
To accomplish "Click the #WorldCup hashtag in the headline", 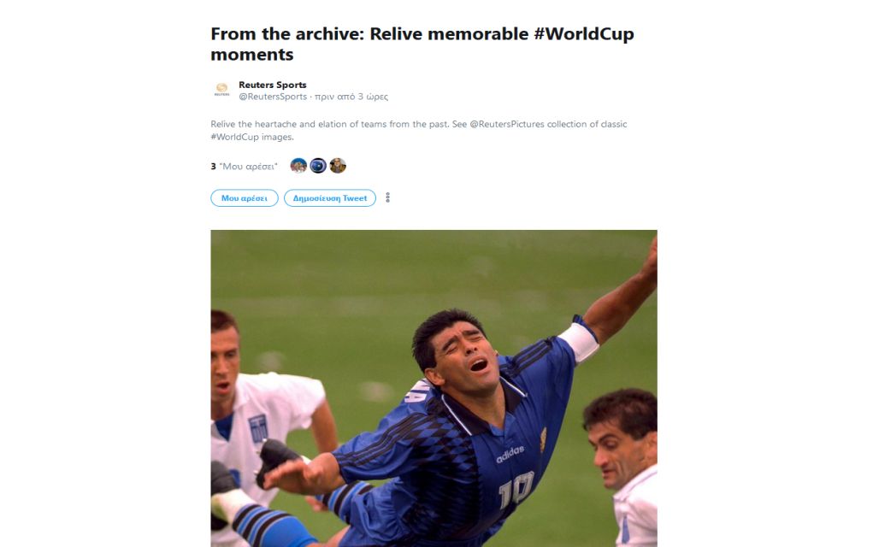I will (x=584, y=34).
